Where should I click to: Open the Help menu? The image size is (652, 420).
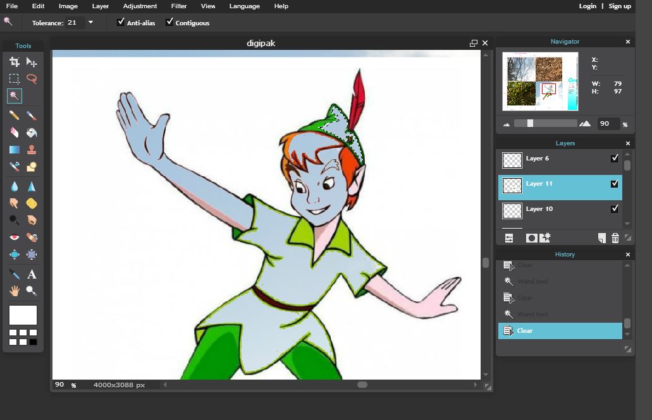(281, 6)
